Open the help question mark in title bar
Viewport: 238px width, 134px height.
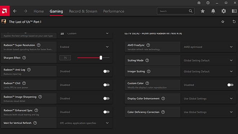coord(208,3)
